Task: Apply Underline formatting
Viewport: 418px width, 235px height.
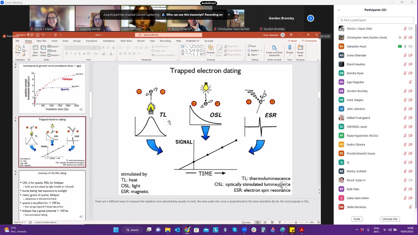Action: (x=75, y=53)
